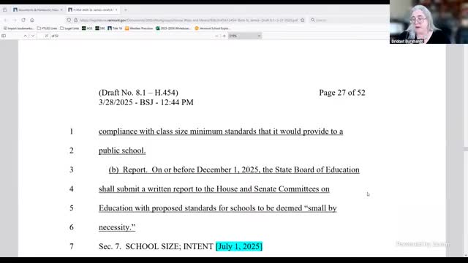View site info via padlock icon

(x=75, y=20)
